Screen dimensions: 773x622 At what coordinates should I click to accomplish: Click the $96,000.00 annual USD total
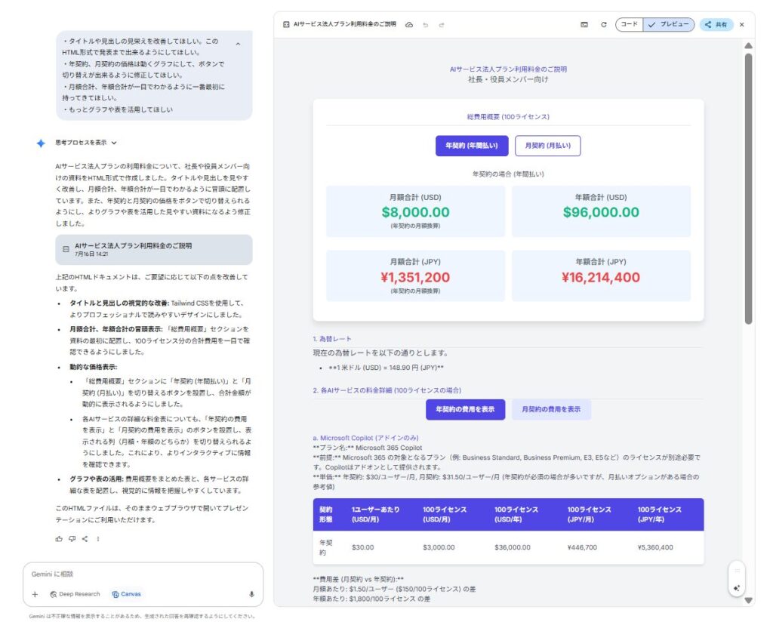[601, 212]
